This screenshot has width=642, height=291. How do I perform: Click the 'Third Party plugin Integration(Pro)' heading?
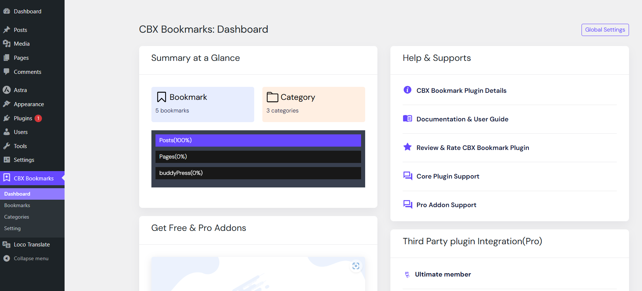[472, 242]
